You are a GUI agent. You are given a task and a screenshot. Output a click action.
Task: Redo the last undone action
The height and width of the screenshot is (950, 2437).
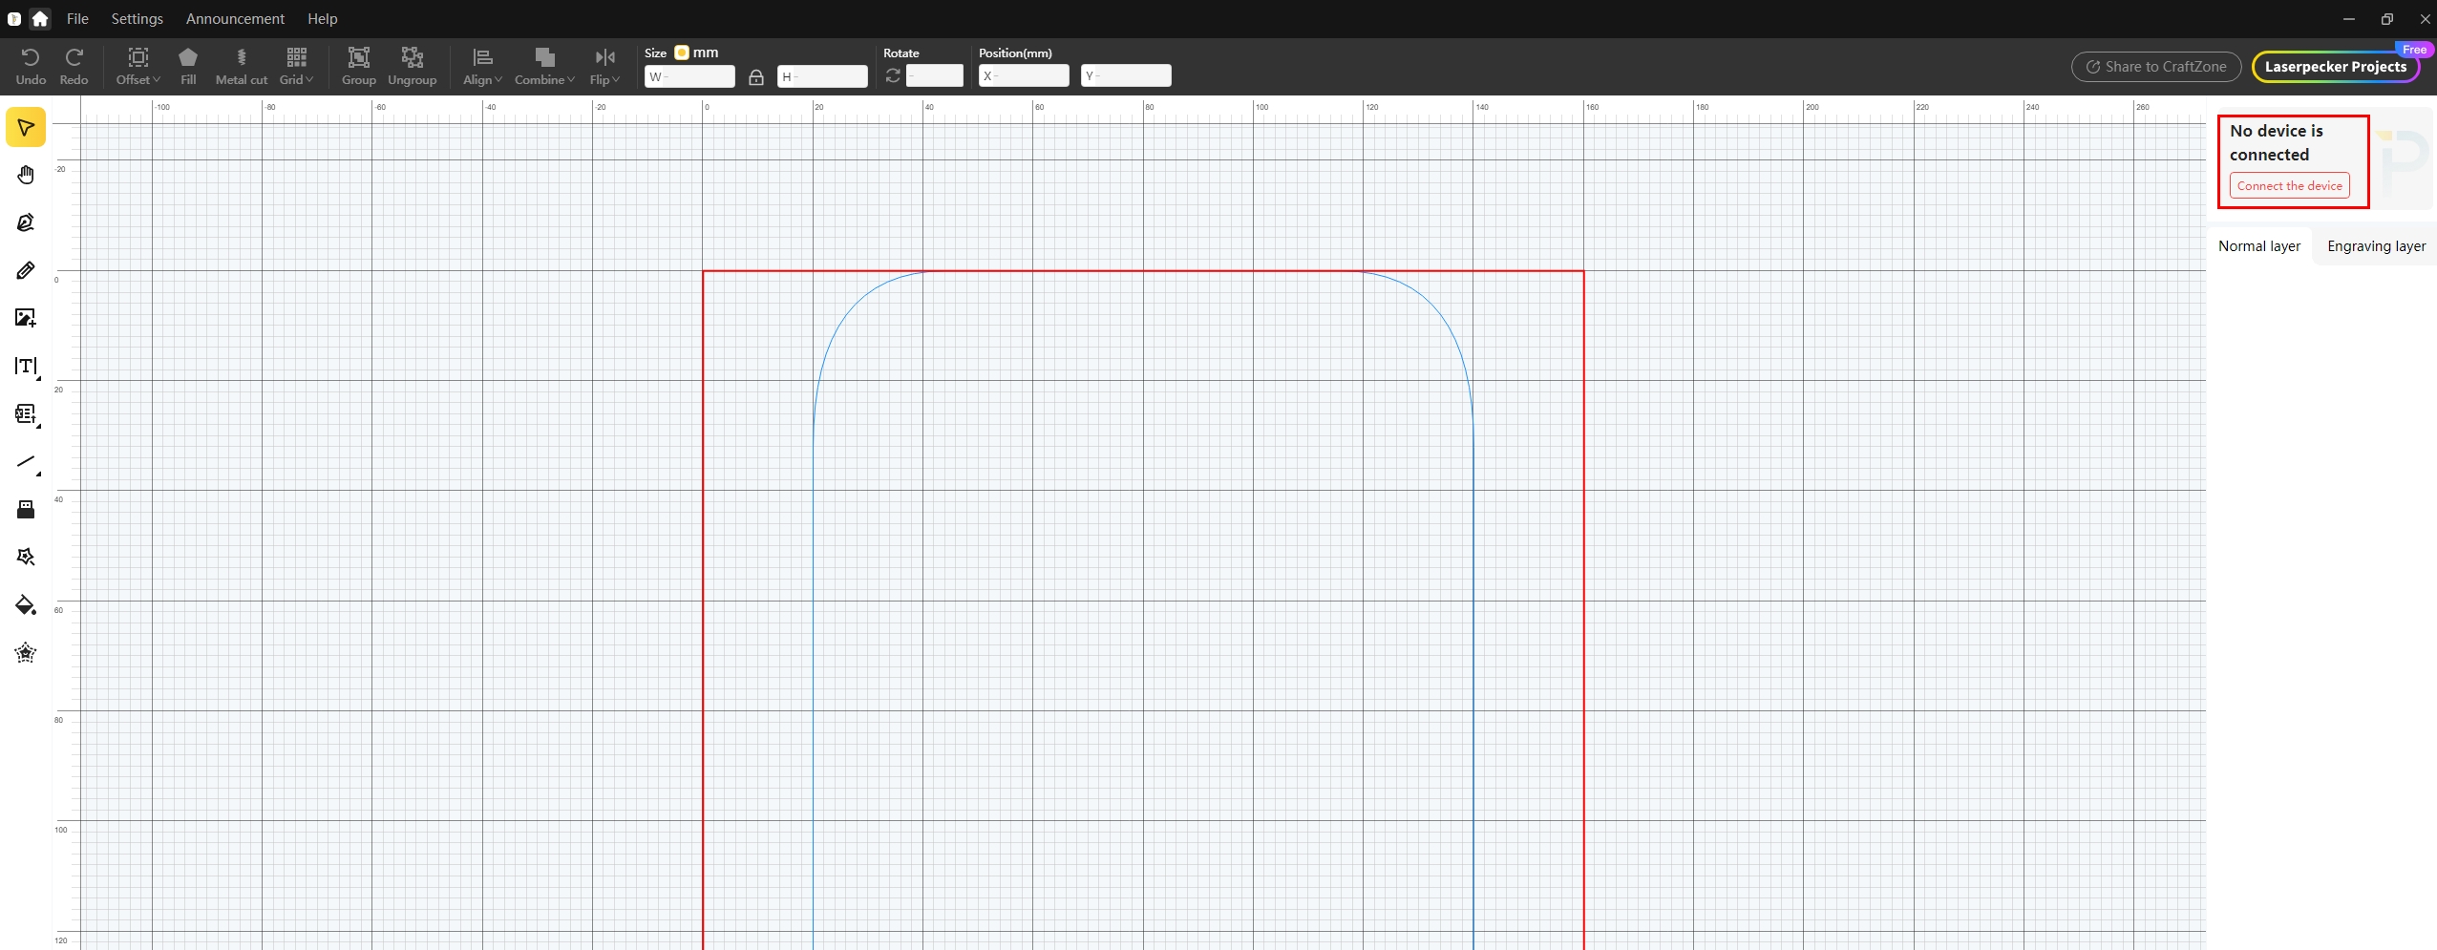[74, 67]
